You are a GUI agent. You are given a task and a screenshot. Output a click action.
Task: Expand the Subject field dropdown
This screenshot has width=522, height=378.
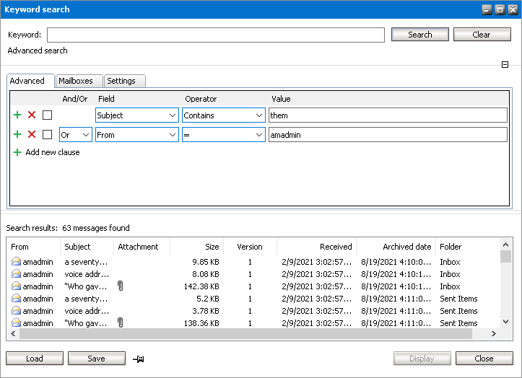pos(137,115)
